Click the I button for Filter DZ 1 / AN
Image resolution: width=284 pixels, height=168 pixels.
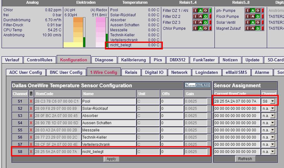(195, 10)
